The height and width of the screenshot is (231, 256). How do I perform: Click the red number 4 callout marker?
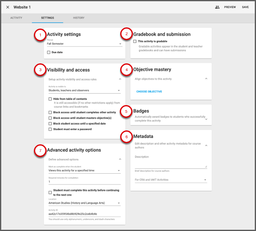[x=126, y=70]
